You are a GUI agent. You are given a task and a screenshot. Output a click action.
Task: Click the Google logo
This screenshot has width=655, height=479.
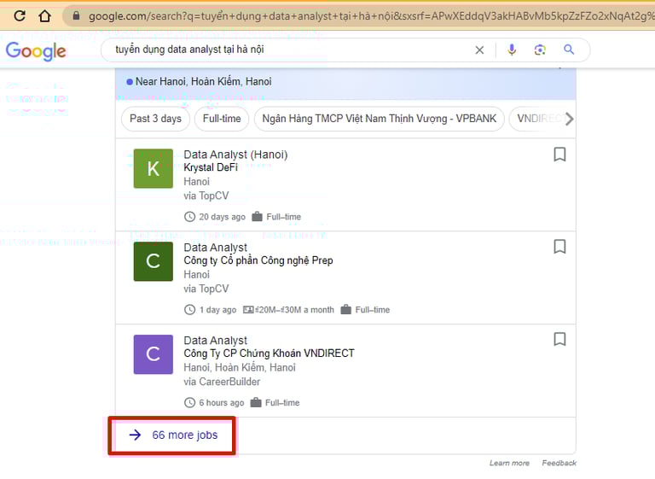[x=36, y=51]
